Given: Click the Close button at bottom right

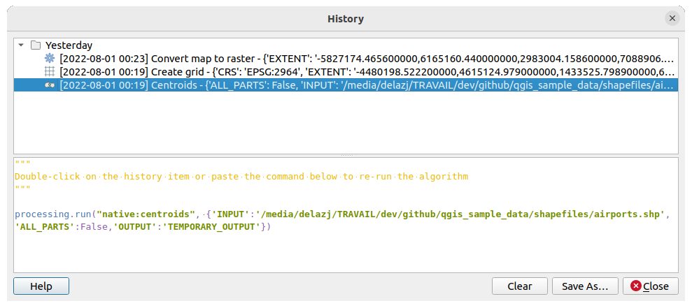Looking at the screenshot, I should 650,286.
